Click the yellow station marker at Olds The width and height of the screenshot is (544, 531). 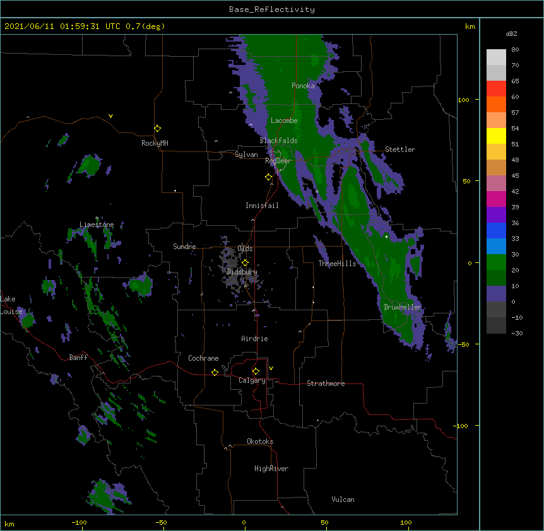coord(245,263)
